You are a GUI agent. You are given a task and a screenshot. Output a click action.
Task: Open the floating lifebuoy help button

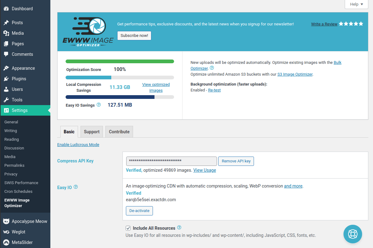[352, 234]
